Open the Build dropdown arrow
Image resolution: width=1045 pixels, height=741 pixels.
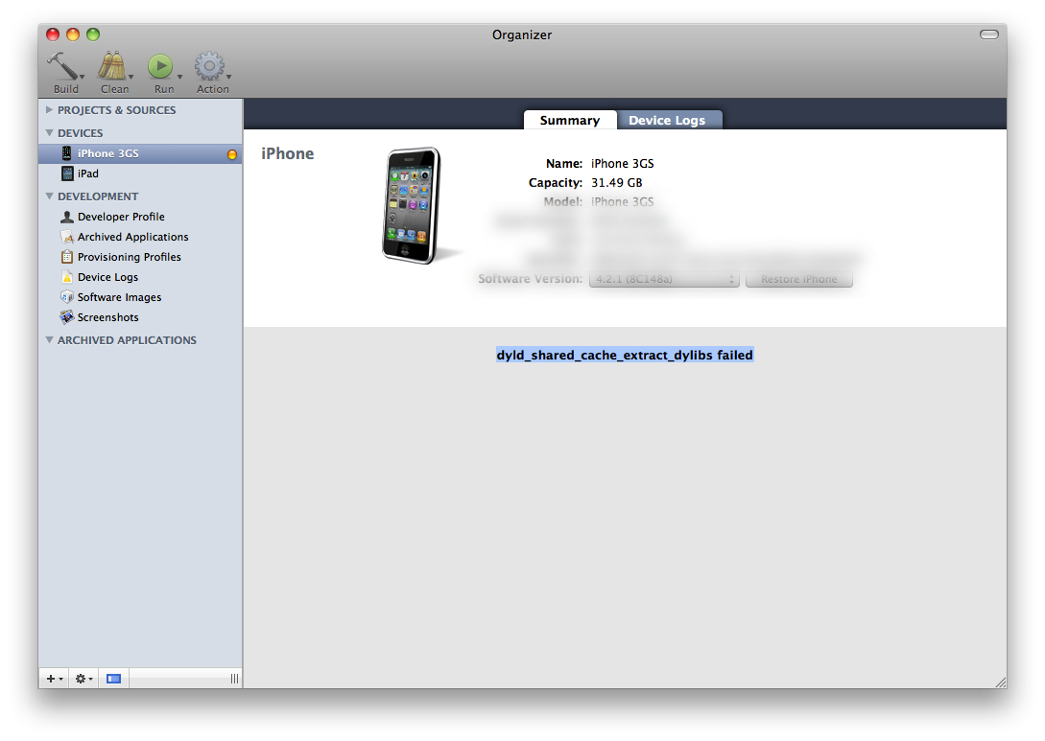point(82,77)
